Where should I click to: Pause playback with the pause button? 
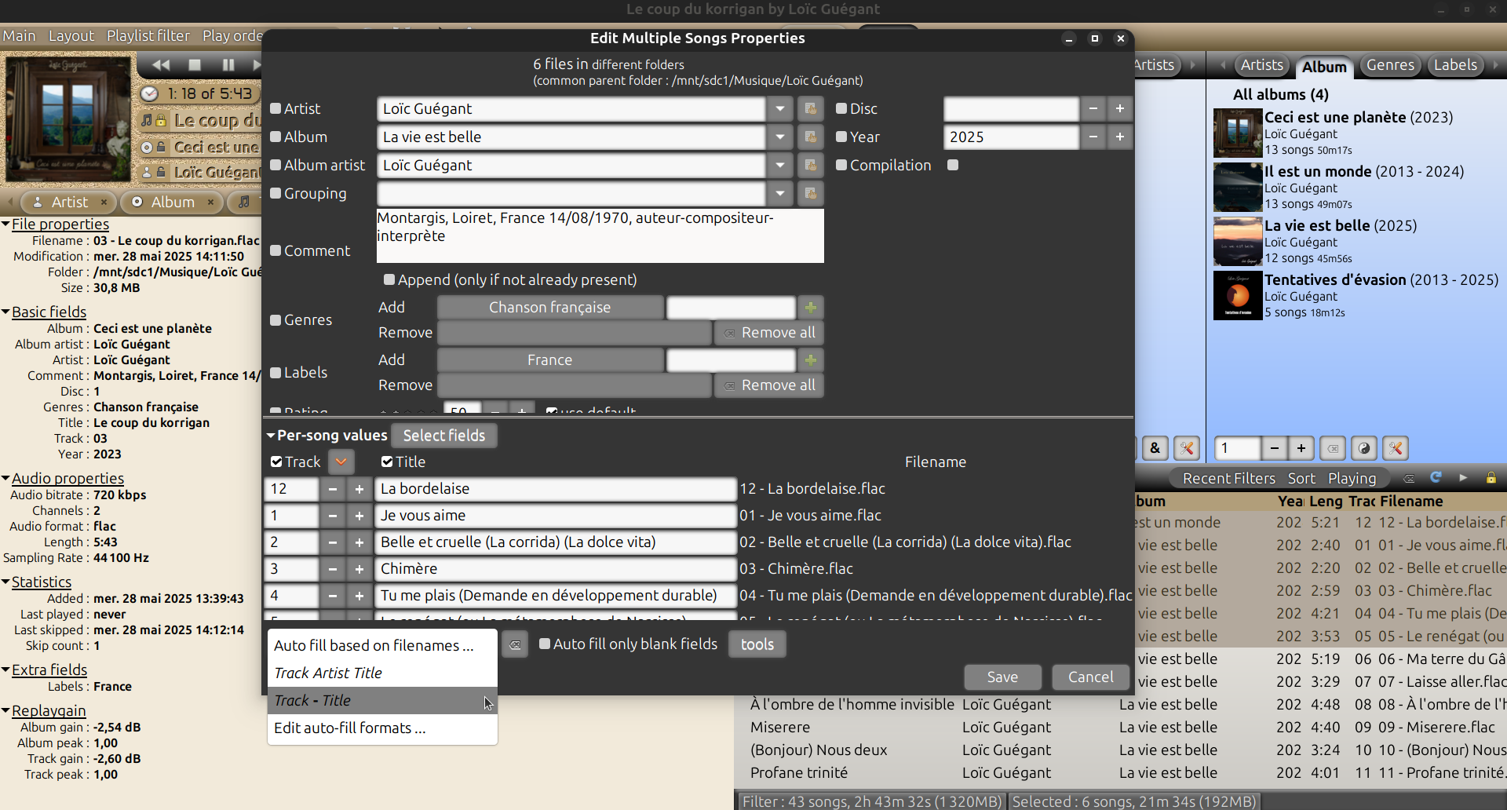pos(228,65)
